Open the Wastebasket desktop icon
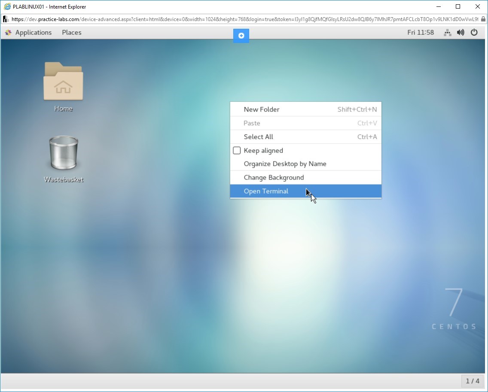 [63, 153]
